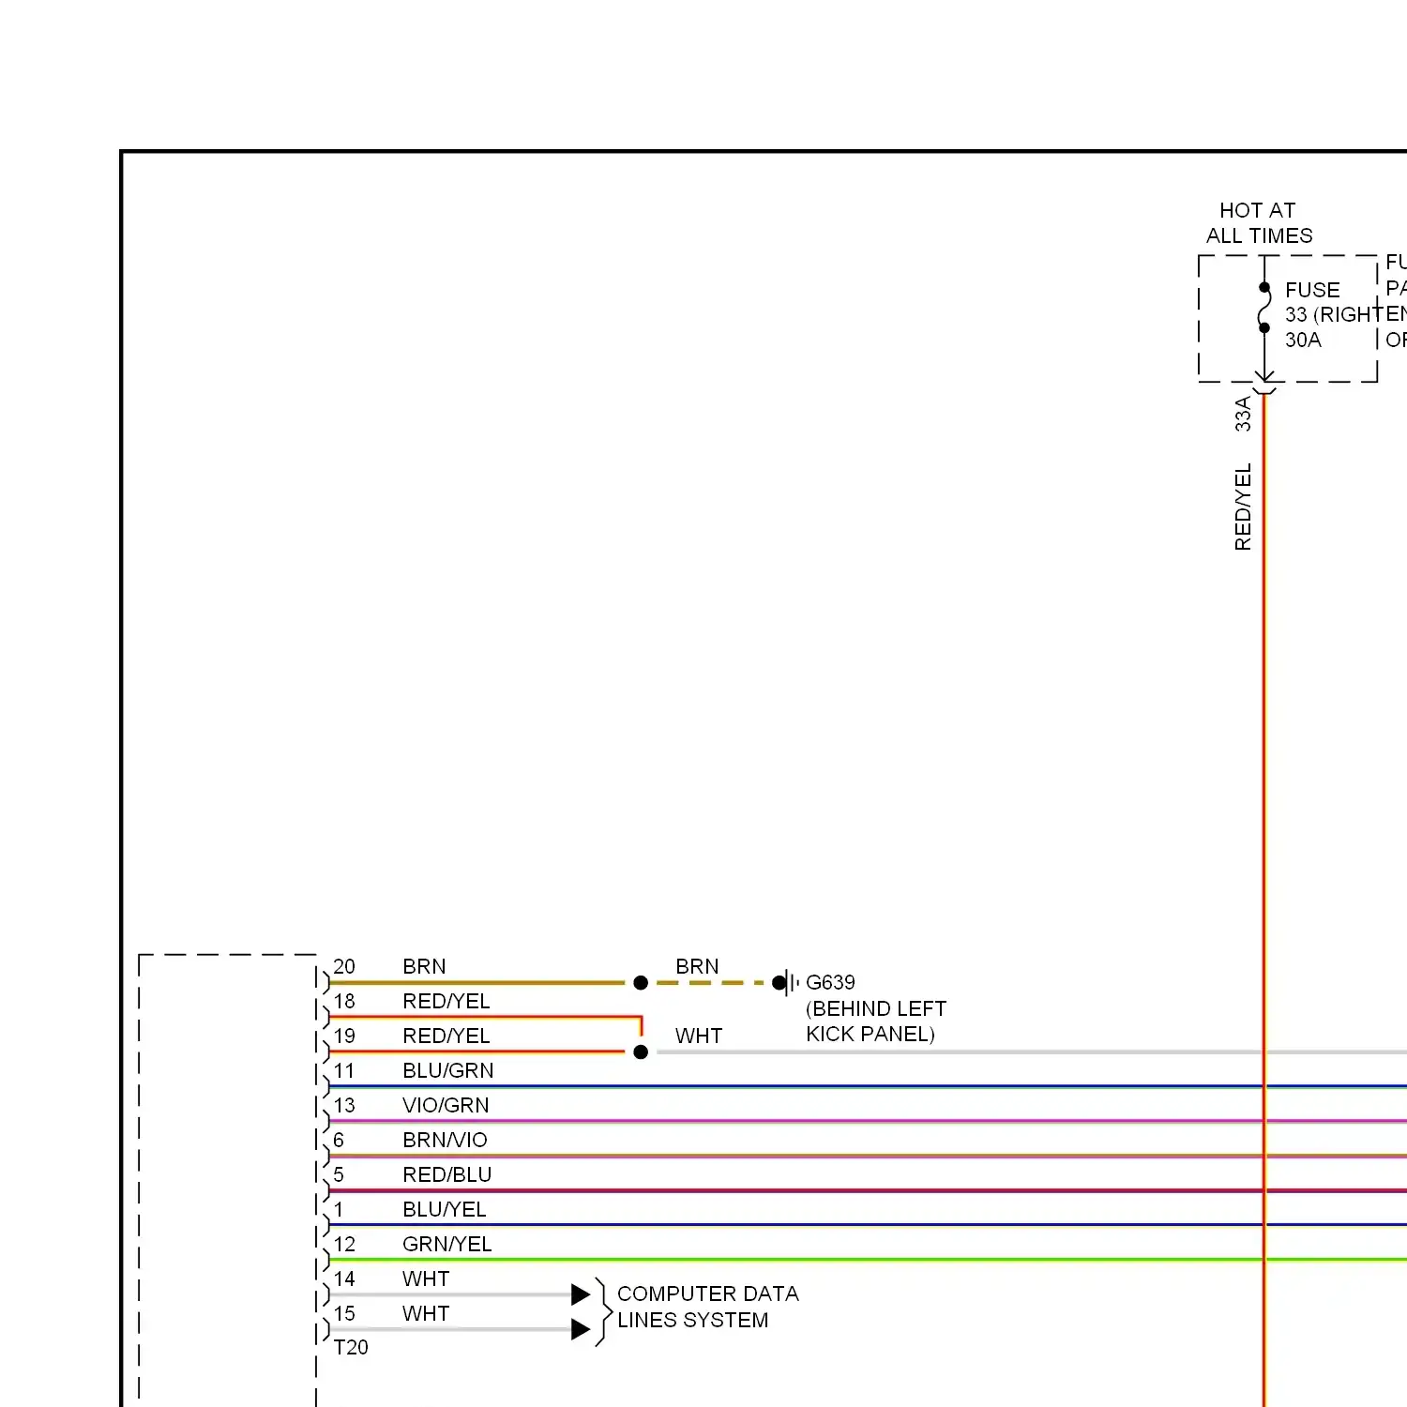Click the splice dot ending the pin 20 BRN wire
Viewport: 1407px width, 1407px height.
(641, 983)
